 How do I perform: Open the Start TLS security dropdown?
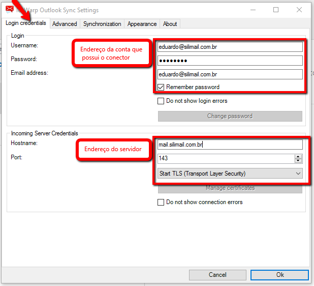coord(230,174)
